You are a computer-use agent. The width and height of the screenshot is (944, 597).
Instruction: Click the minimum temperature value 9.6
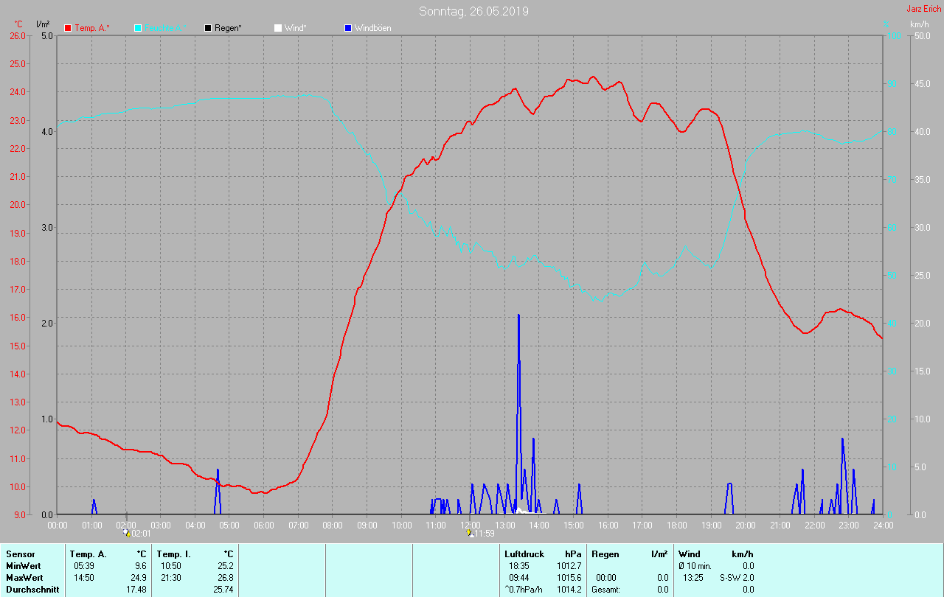140,566
